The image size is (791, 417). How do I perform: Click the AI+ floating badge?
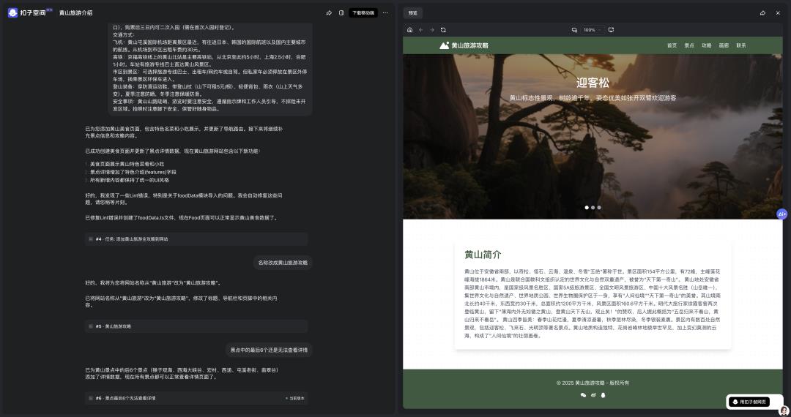coord(781,214)
